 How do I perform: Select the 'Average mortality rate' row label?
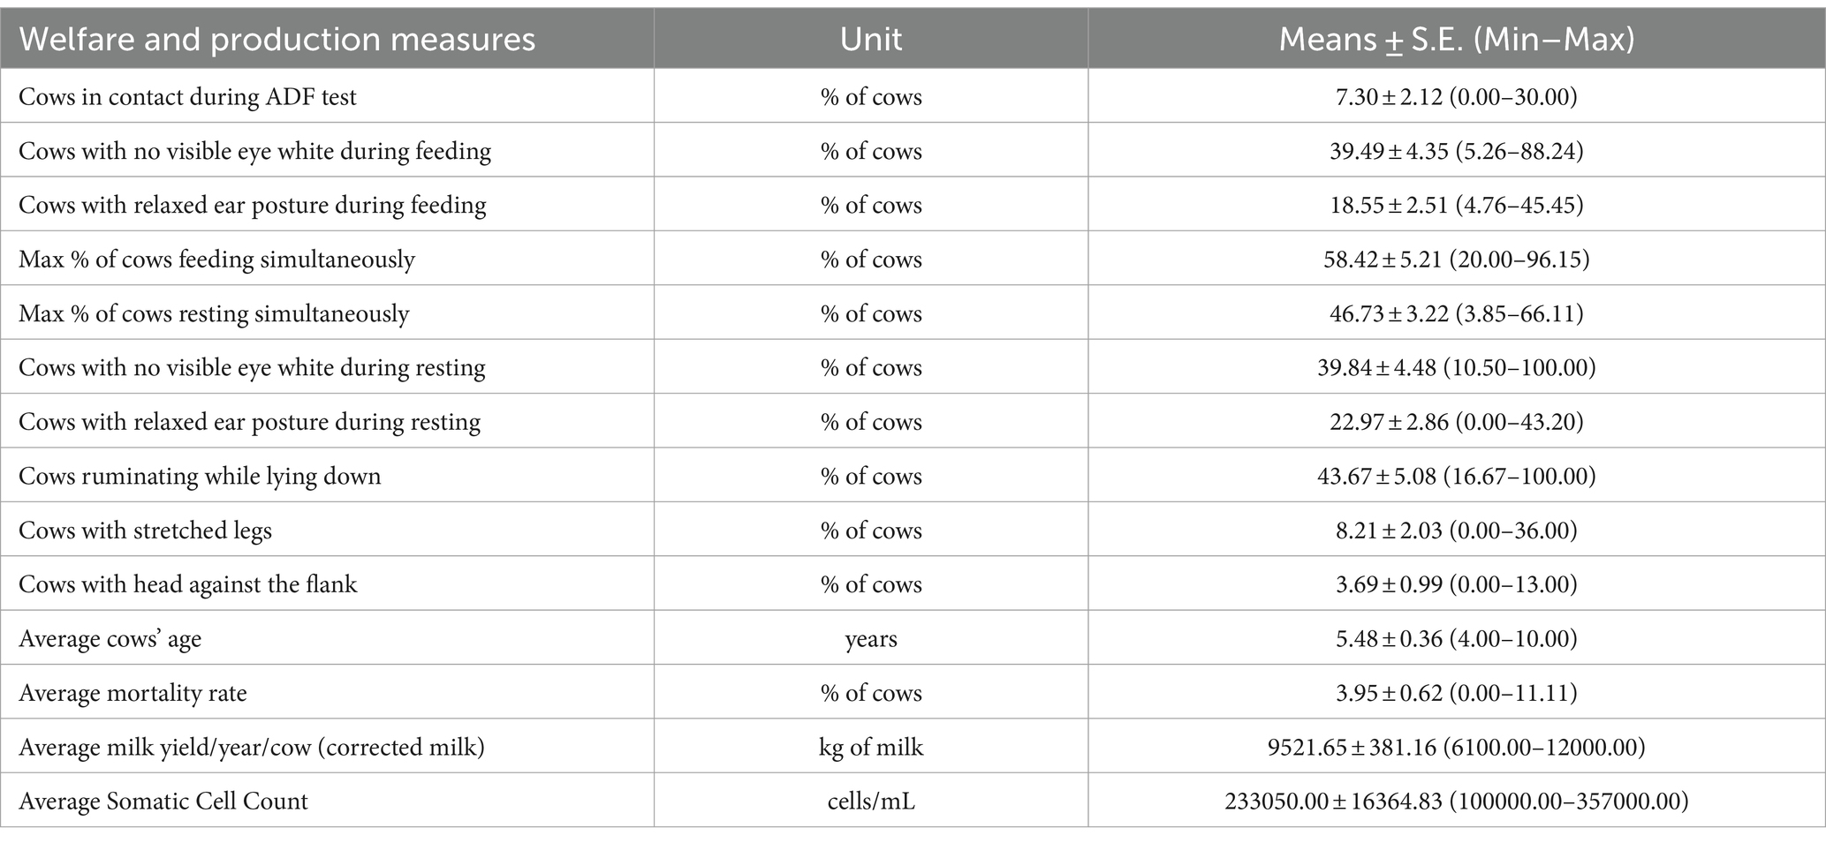click(133, 693)
